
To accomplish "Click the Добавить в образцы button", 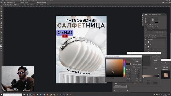I will pos(137,64).
